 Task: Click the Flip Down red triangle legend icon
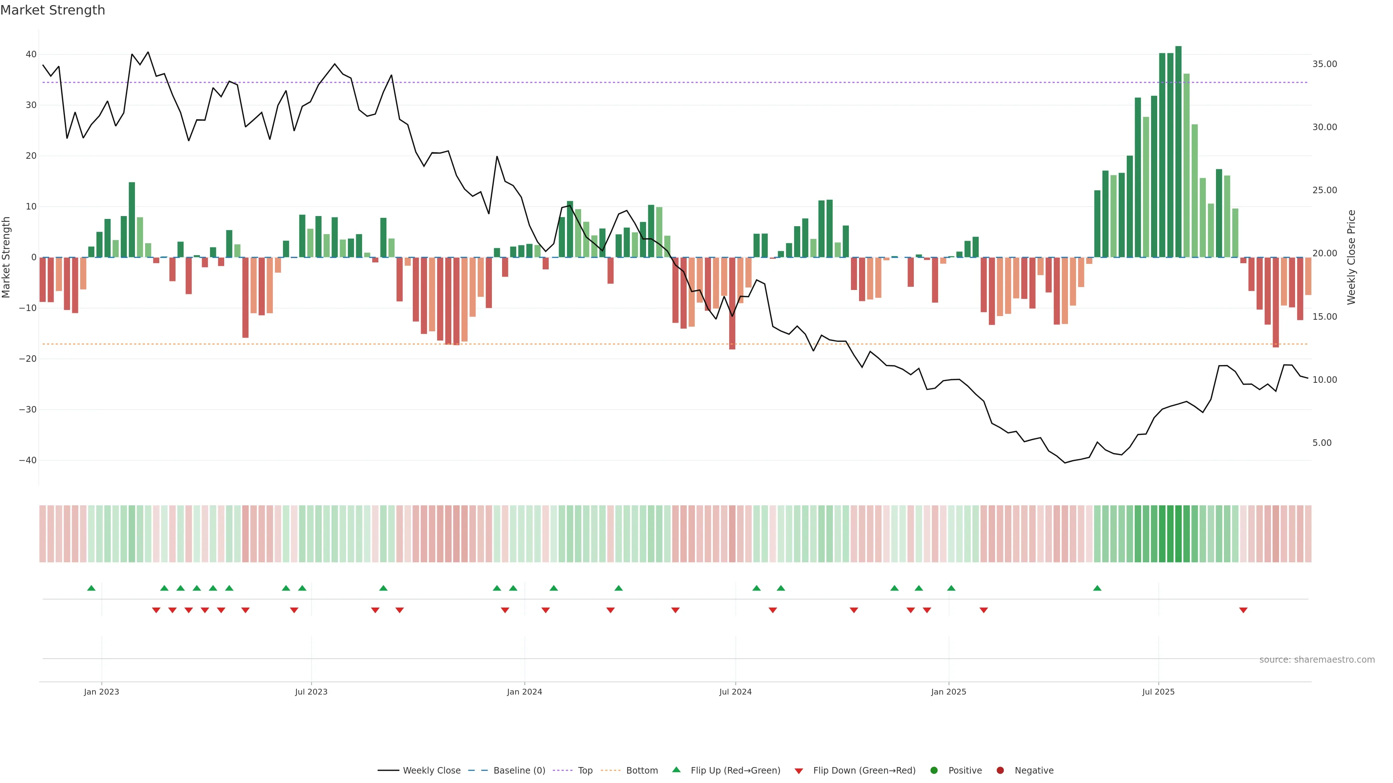[x=799, y=771]
